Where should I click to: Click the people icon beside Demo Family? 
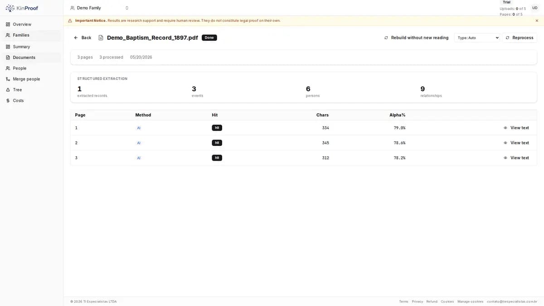[x=73, y=8]
